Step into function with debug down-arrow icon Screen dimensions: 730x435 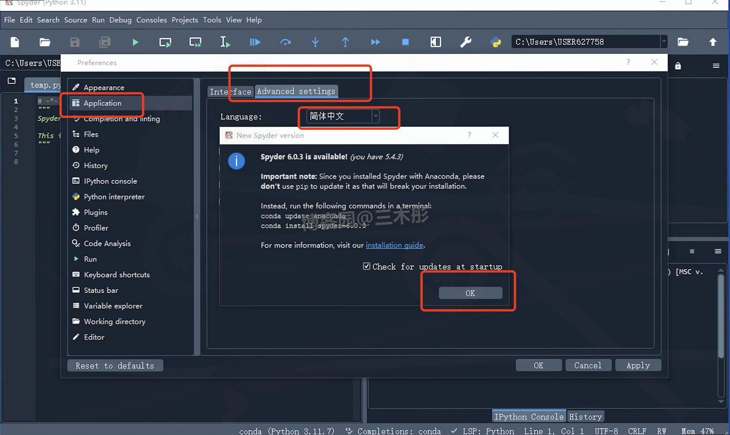[x=315, y=42]
